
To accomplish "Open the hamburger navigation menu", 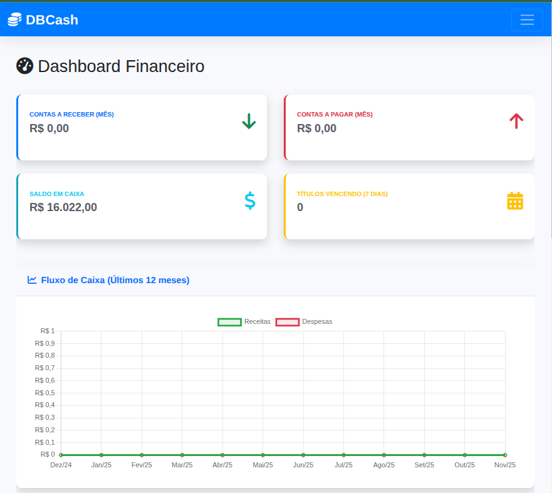I will 527,19.
